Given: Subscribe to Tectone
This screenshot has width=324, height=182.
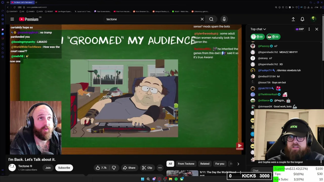Looking at the screenshot, I should [x=64, y=168].
